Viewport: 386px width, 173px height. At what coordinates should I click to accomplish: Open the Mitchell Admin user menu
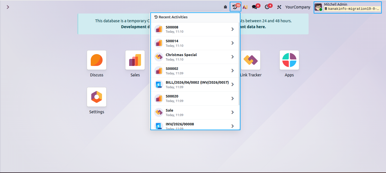point(348,7)
